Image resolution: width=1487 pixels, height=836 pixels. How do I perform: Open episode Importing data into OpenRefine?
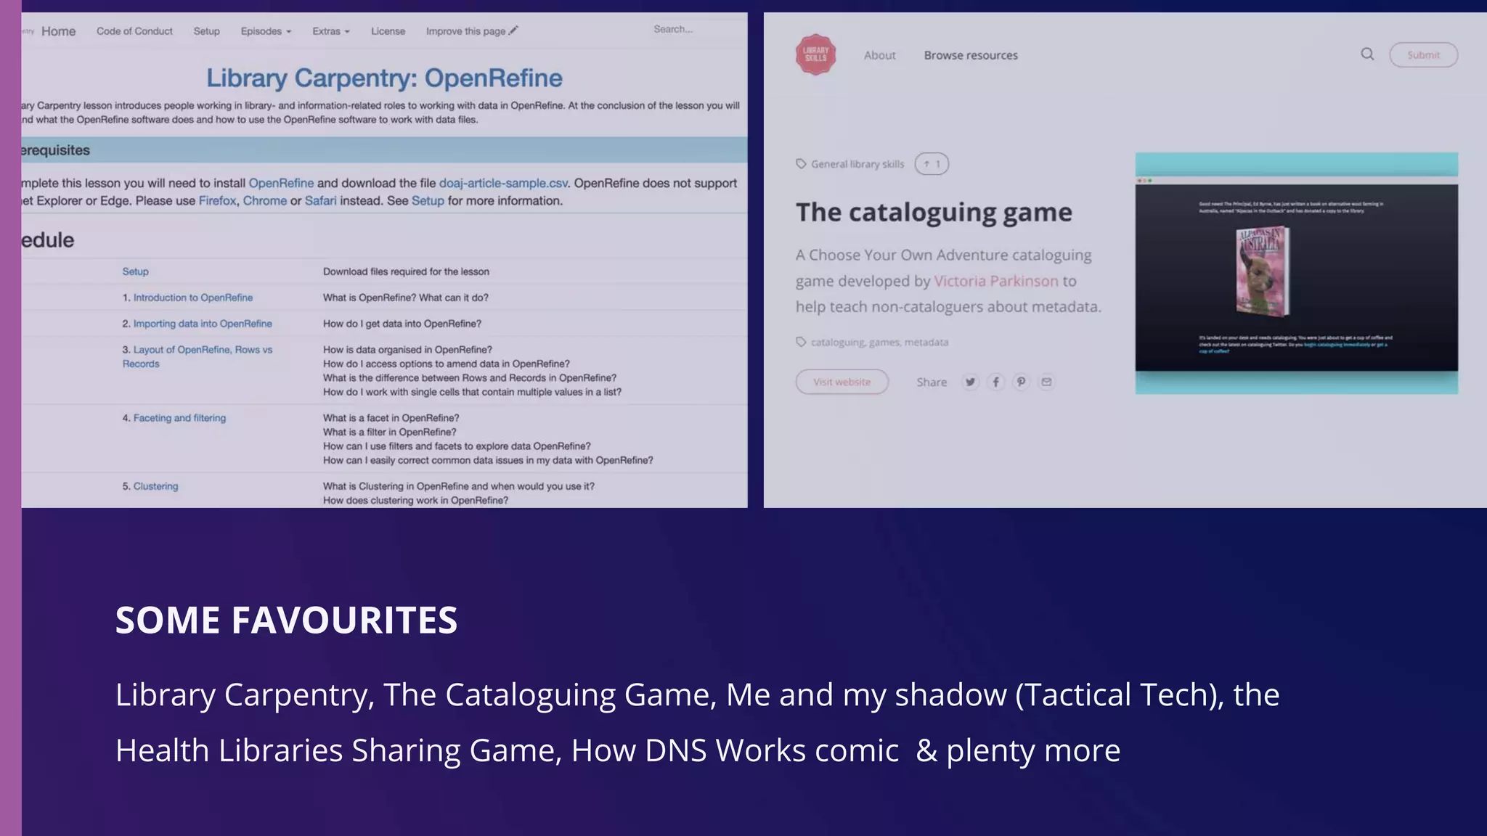click(203, 324)
